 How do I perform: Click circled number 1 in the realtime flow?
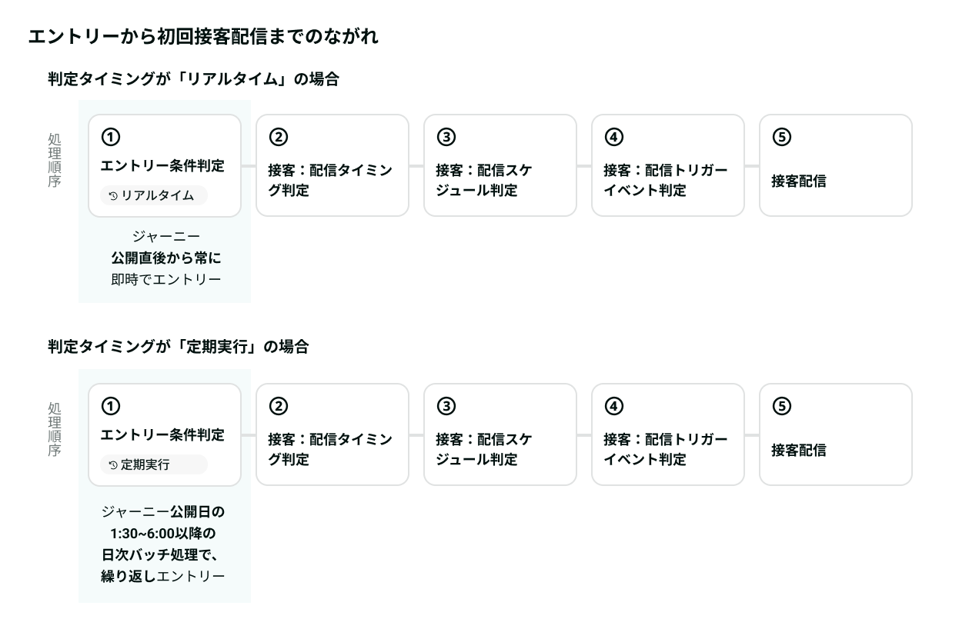(111, 137)
